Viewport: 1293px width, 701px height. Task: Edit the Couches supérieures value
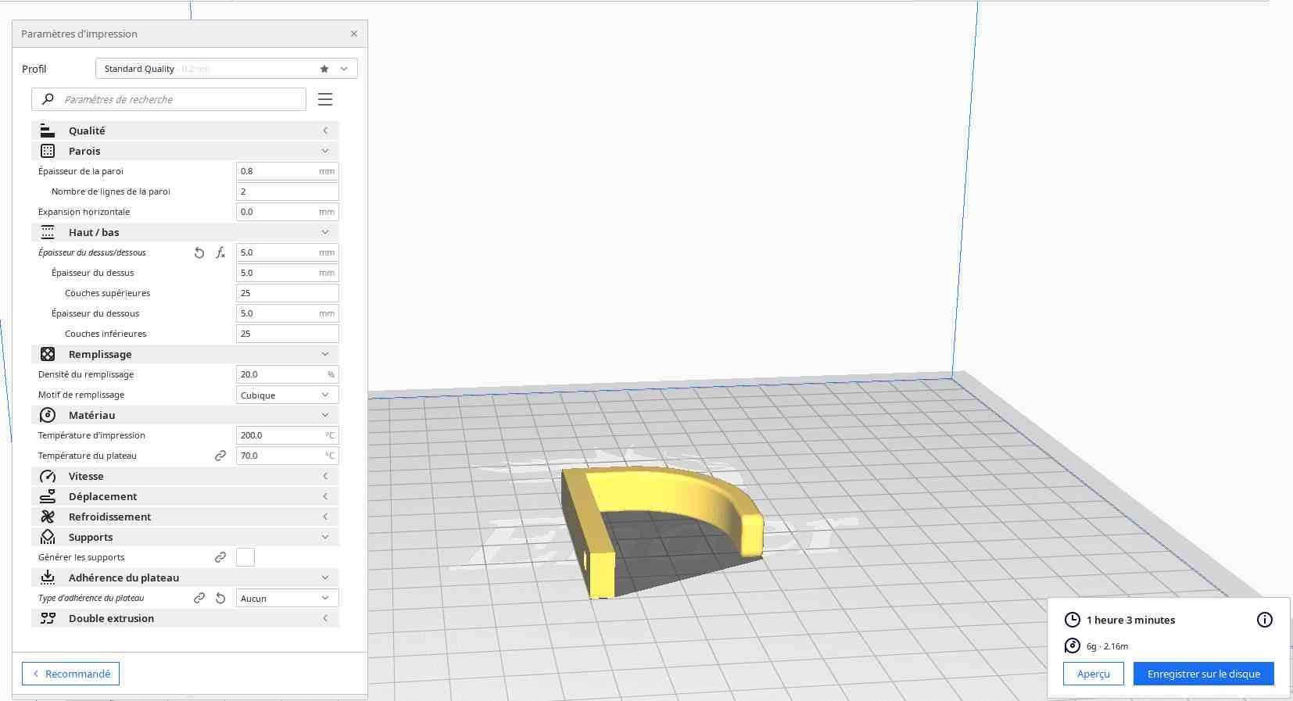pos(288,293)
